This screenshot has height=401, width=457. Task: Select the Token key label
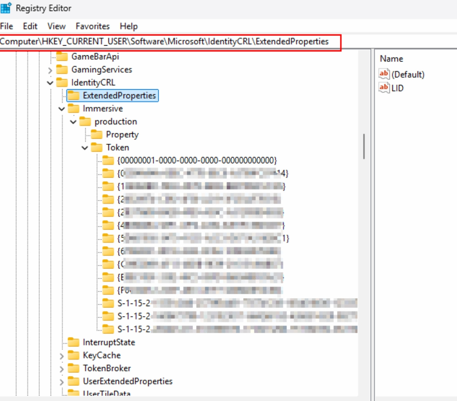click(x=117, y=147)
